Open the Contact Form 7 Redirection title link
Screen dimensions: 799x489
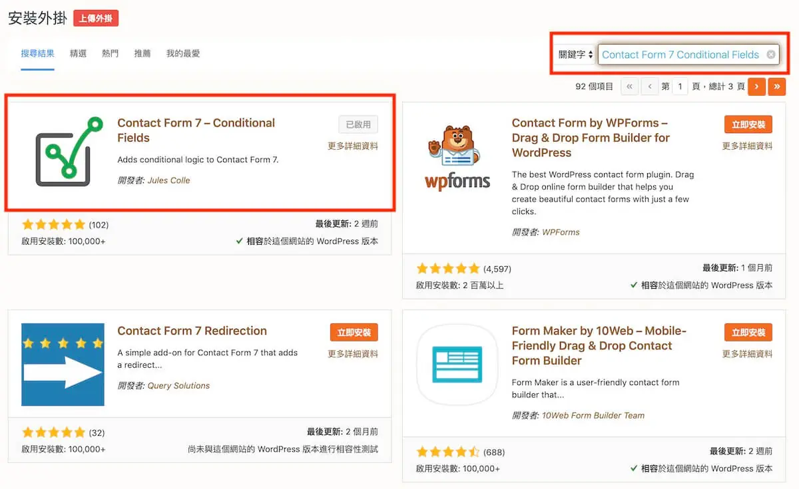[192, 331]
